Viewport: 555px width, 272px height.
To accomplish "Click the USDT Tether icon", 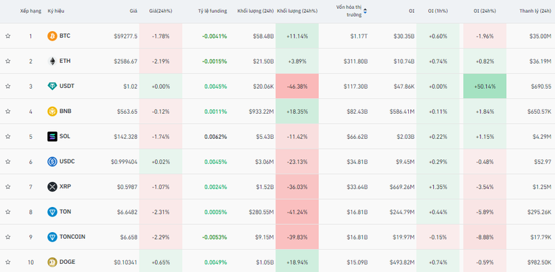I will pyautogui.click(x=52, y=86).
